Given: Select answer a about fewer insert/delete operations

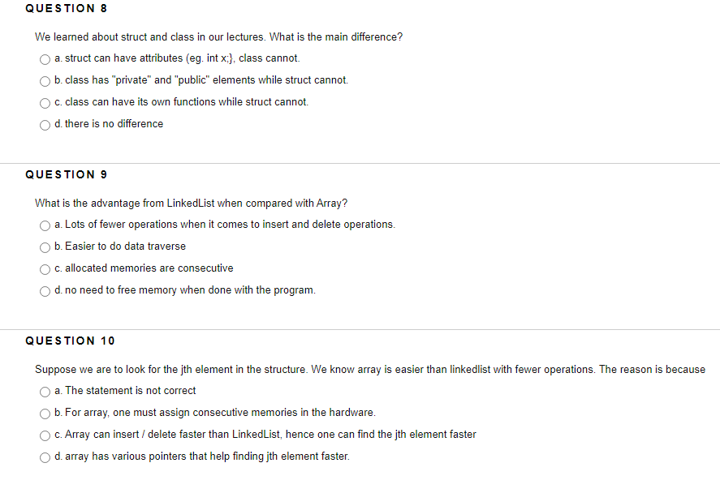Looking at the screenshot, I should tap(45, 225).
